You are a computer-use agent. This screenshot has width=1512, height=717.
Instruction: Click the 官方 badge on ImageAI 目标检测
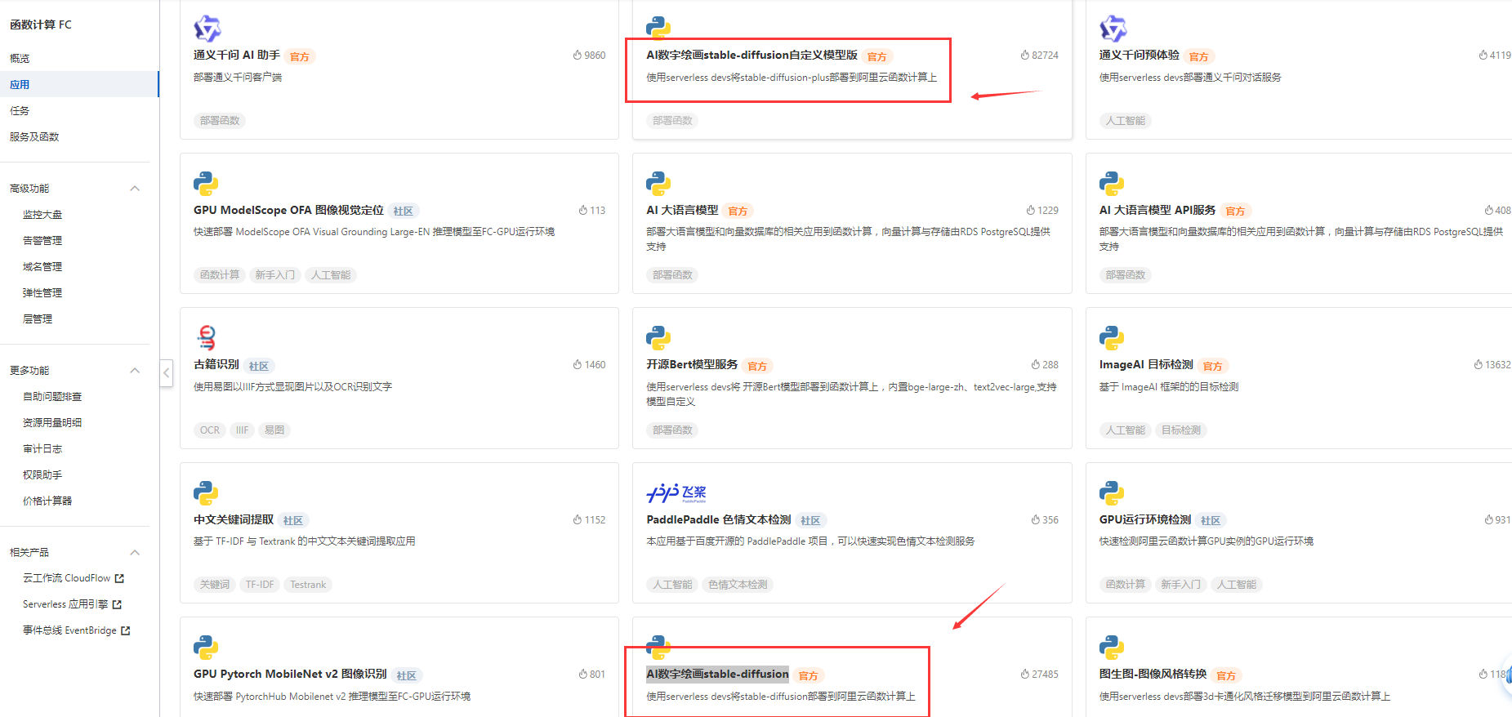1212,366
